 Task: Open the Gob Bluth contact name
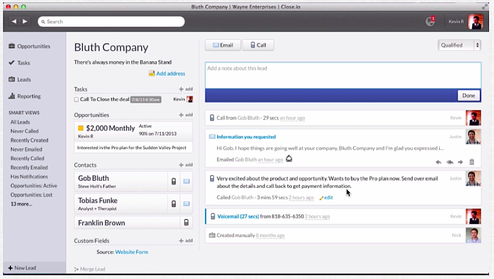(93, 178)
